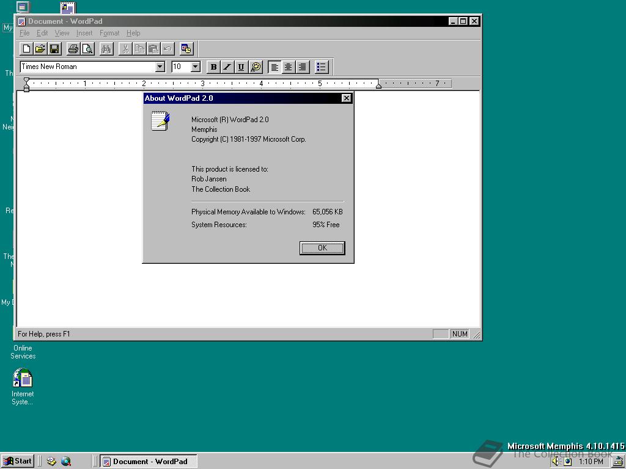Click the volume speaker tray icon
626x469 pixels.
556,462
